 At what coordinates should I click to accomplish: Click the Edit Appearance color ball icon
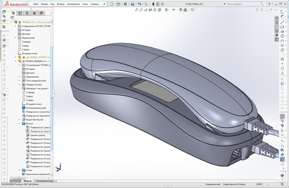point(181,10)
